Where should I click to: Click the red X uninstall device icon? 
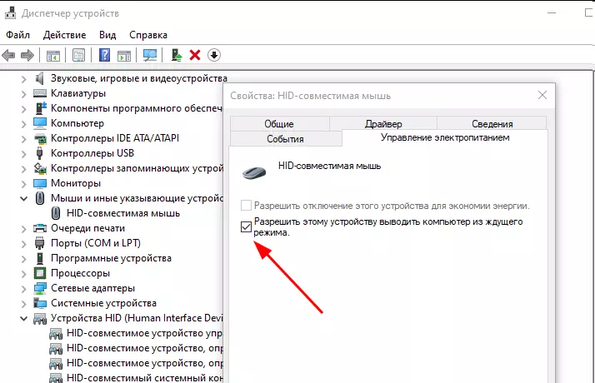(x=195, y=55)
